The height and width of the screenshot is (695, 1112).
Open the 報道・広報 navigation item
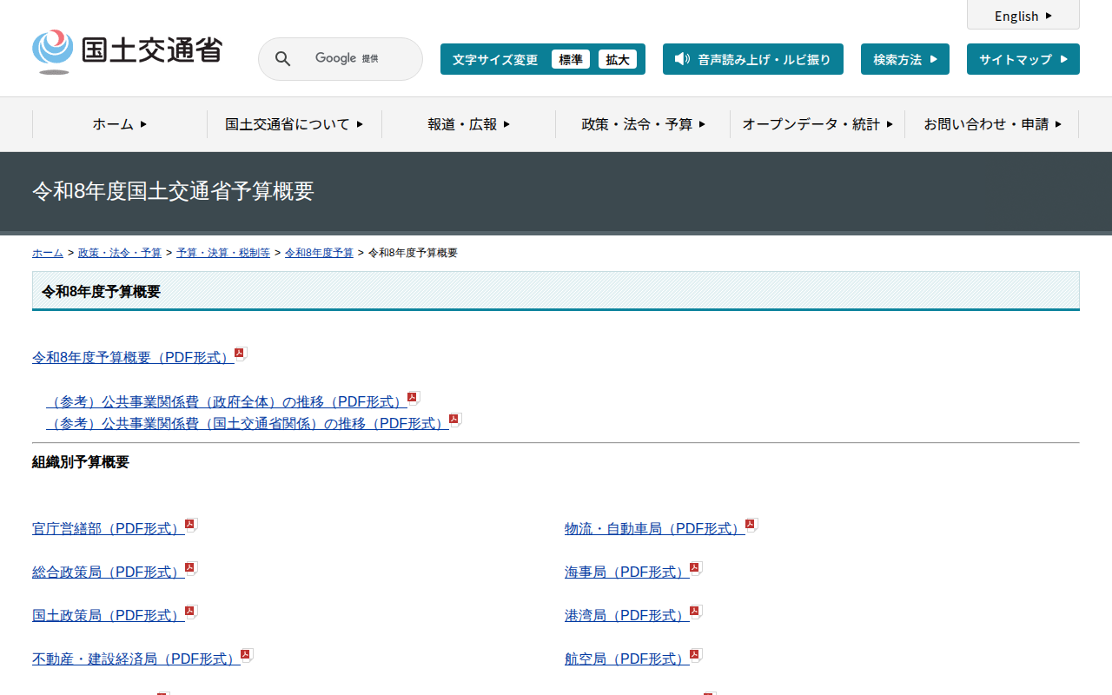click(x=468, y=124)
